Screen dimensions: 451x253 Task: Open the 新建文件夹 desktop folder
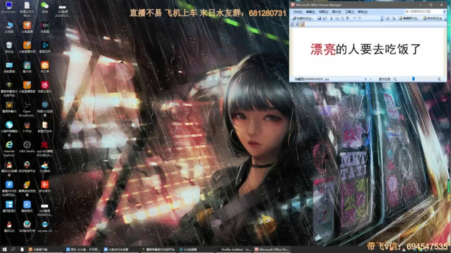[44, 127]
